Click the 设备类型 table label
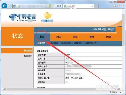126x95 pixels. click(42, 55)
